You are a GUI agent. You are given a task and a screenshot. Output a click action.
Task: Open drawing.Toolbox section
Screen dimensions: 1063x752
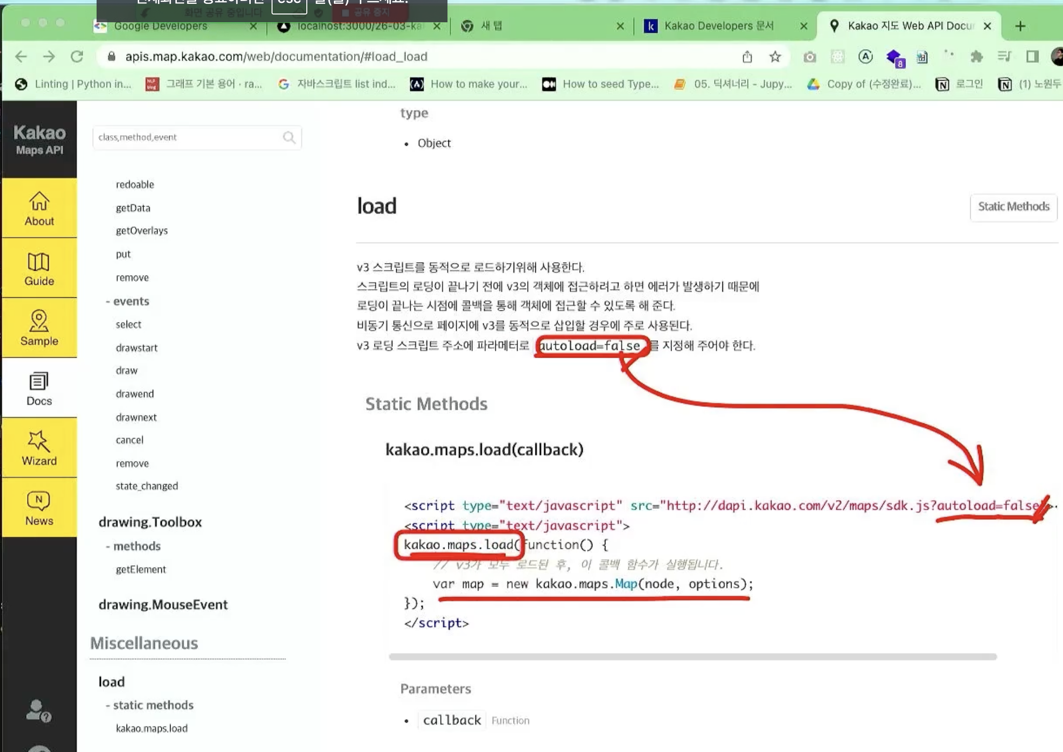(x=150, y=522)
